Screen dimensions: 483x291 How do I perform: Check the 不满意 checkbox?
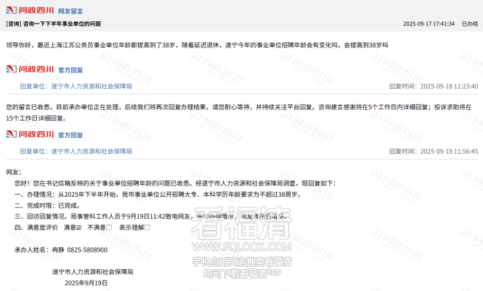pos(109,228)
